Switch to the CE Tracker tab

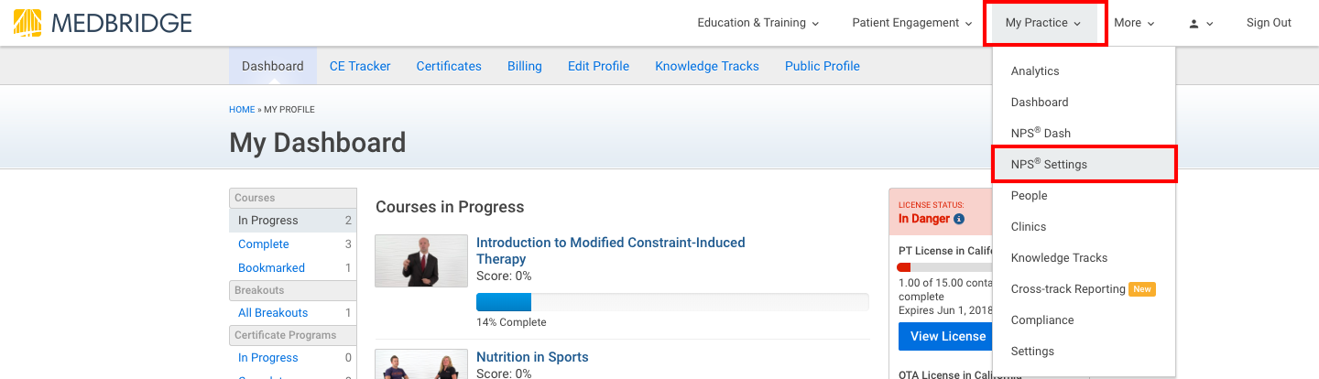[360, 66]
